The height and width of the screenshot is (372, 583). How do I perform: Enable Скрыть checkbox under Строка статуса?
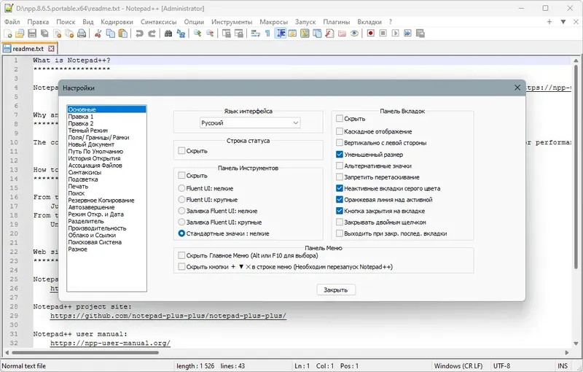181,151
